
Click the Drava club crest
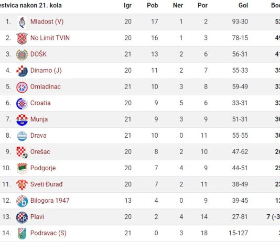22,136
